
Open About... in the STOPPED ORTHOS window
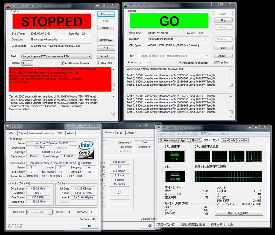[x=106, y=56]
